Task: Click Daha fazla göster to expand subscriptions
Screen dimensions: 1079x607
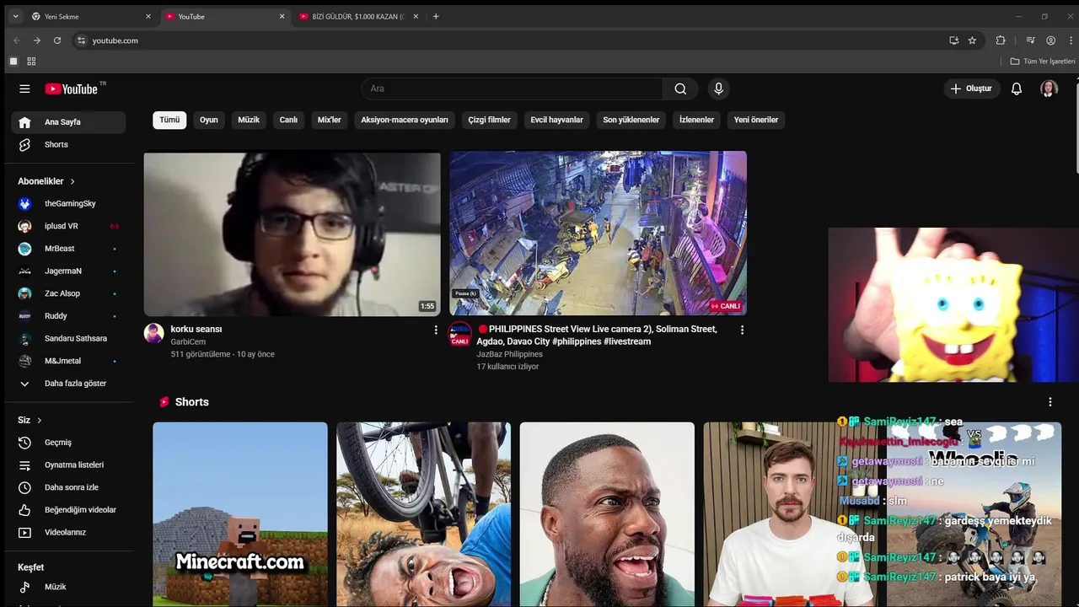Action: tap(68, 384)
